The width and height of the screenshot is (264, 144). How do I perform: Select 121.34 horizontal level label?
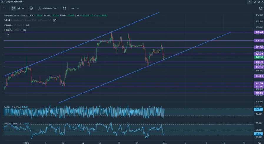pos(259,54)
